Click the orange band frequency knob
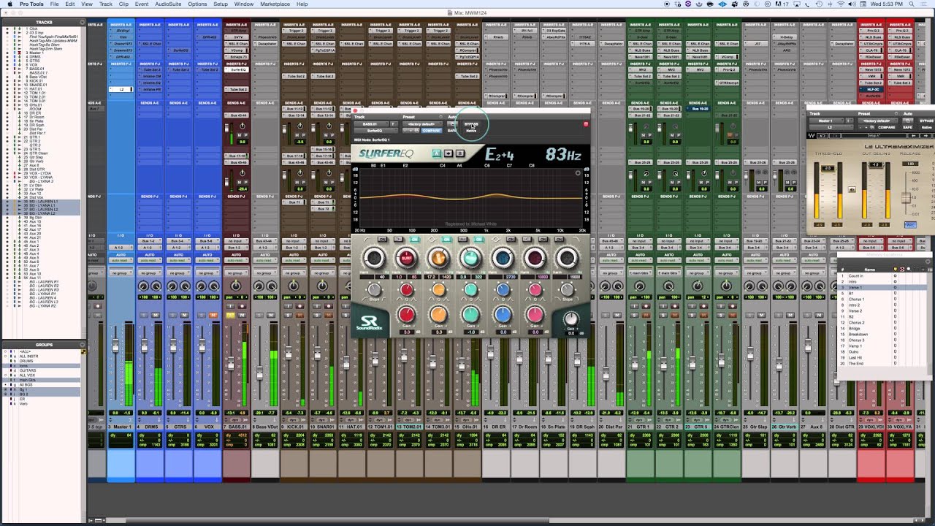Screen dimensions: 935x526 438,257
